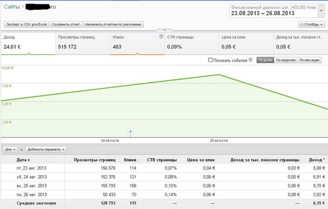The height and width of the screenshot is (209, 328).
Task: Click the page views value 152 376
Action: (x=108, y=177)
